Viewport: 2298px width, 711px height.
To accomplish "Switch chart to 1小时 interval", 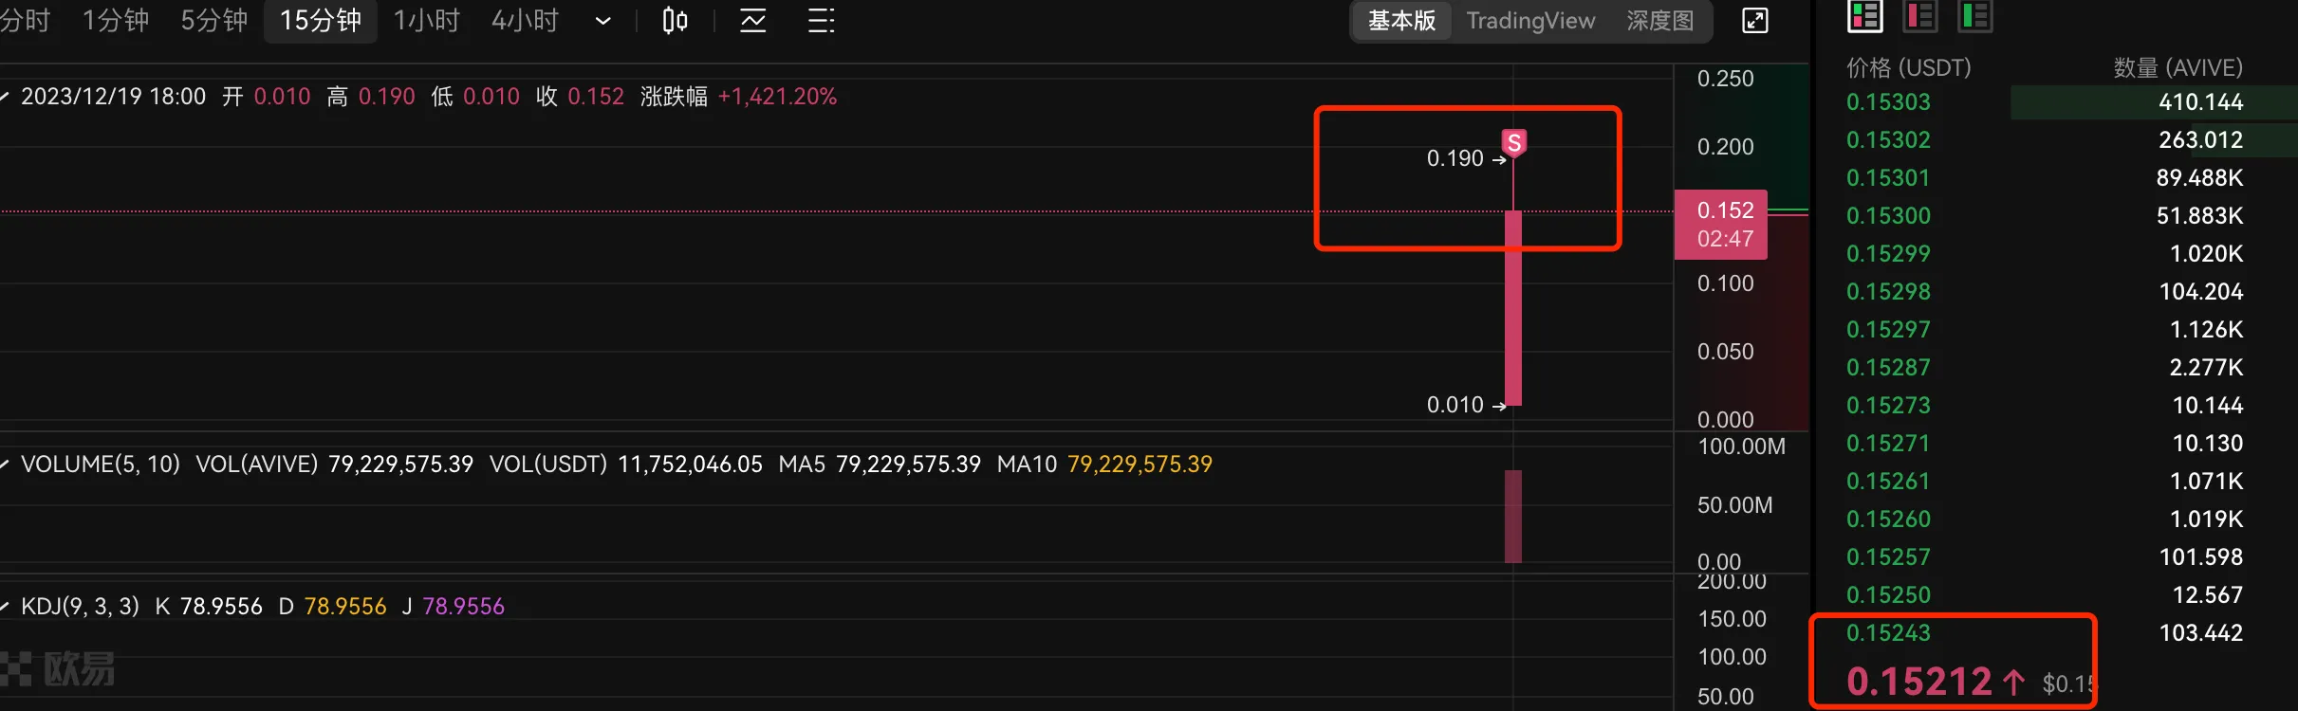I will point(426,20).
